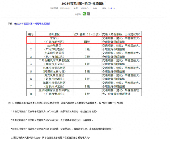Select the 九寨沟风景名胜区 cell
Image resolution: width=170 pixels, height=141 pixels.
(x=54, y=70)
